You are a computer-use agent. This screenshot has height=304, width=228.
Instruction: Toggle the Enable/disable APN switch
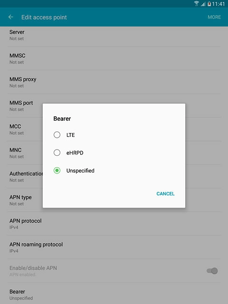[x=212, y=271]
